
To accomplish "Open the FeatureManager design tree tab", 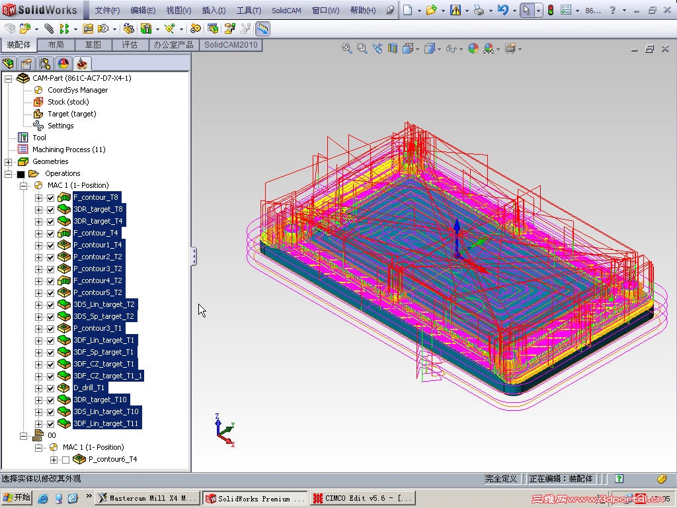I will (x=8, y=64).
